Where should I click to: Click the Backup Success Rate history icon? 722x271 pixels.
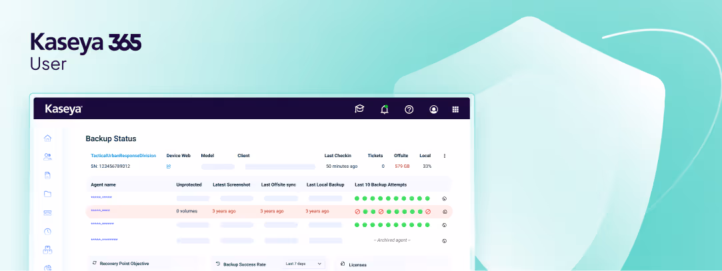point(218,264)
